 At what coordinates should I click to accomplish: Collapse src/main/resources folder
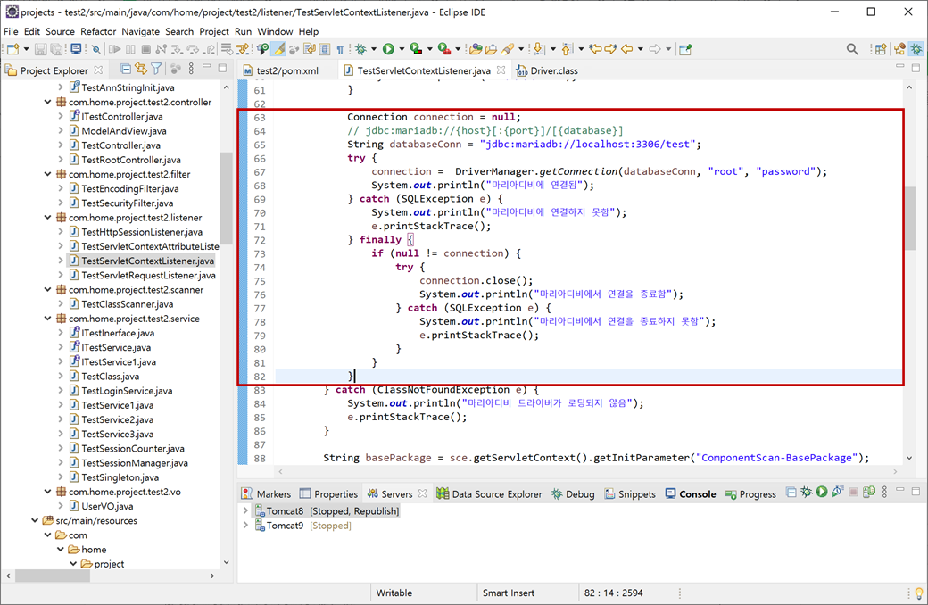[x=34, y=520]
